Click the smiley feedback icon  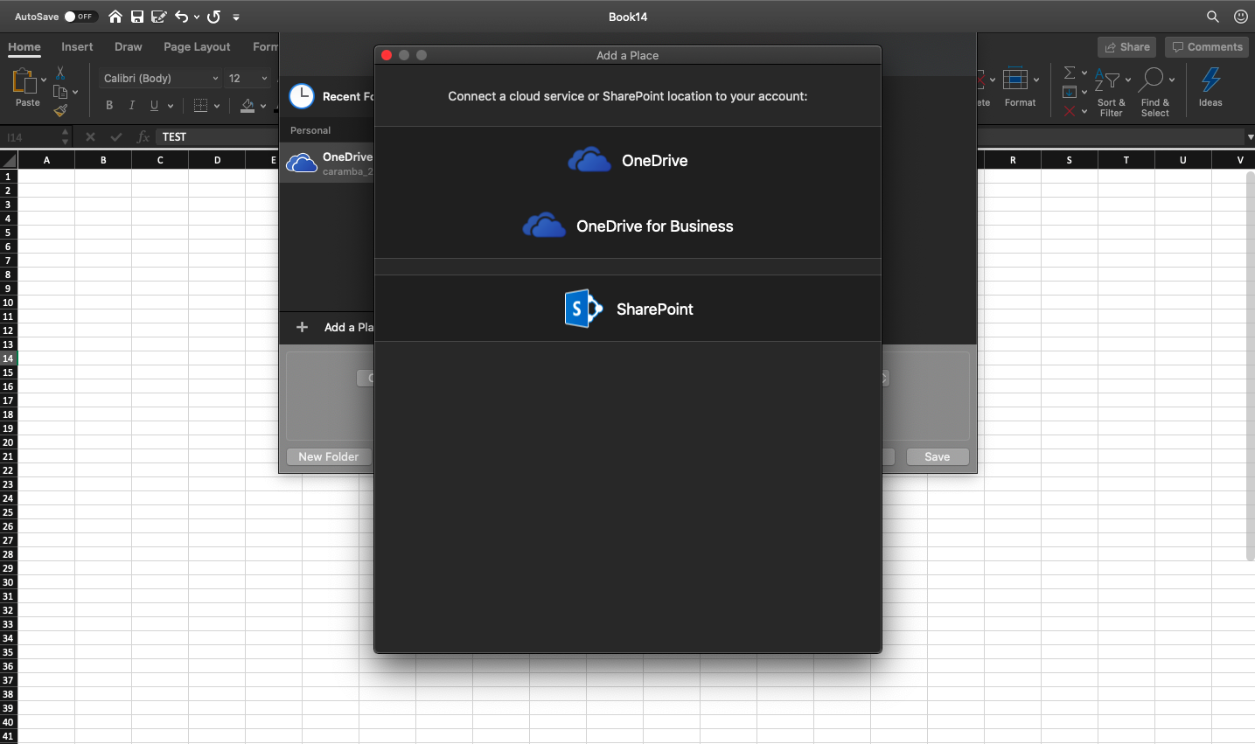pos(1241,17)
